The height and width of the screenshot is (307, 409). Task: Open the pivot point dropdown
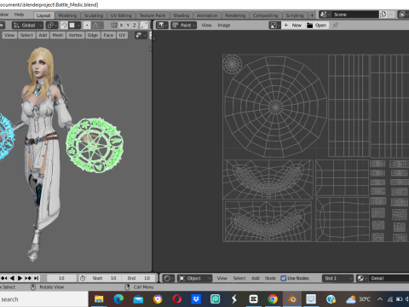click(x=52, y=26)
